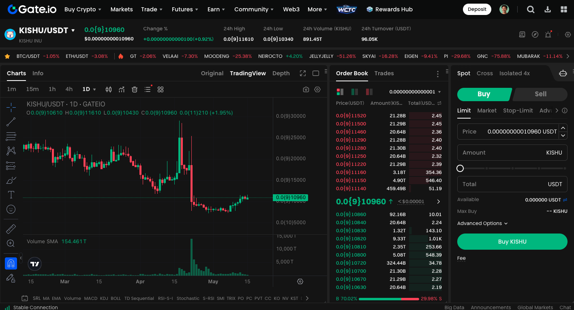574x310 pixels.
Task: Open the price alert bell icon
Action: (x=548, y=34)
